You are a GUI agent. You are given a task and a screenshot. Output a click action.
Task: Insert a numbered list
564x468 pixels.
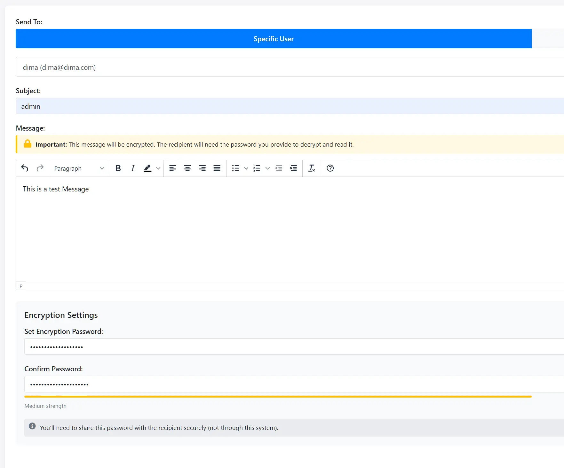257,168
